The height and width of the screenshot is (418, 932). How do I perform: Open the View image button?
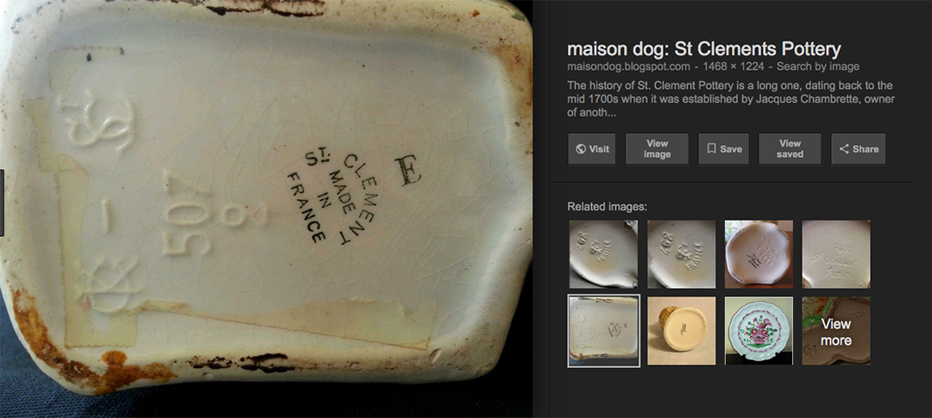click(x=657, y=148)
